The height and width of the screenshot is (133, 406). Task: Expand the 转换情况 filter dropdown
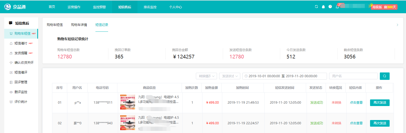(206, 76)
